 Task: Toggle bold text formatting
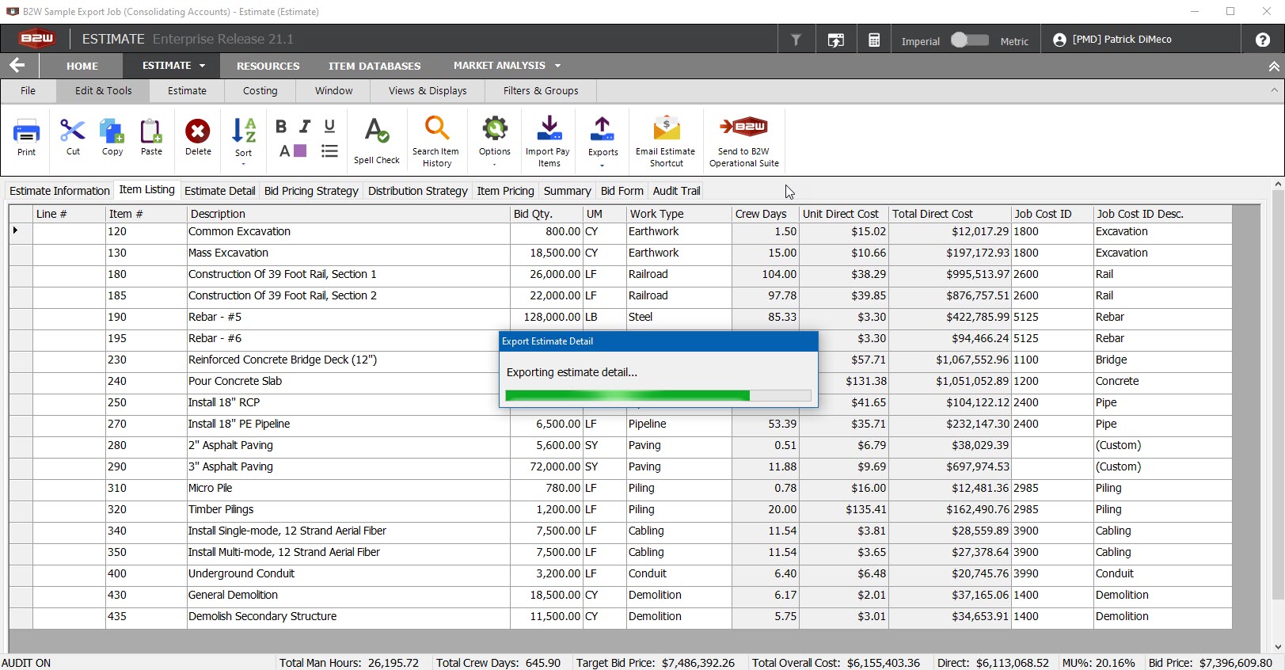[281, 127]
